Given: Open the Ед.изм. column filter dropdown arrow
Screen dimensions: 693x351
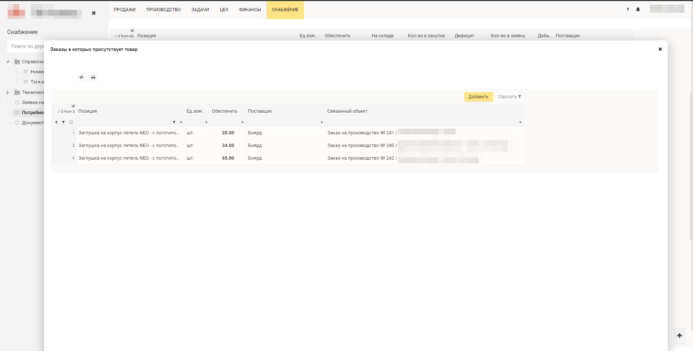Looking at the screenshot, I should point(206,122).
